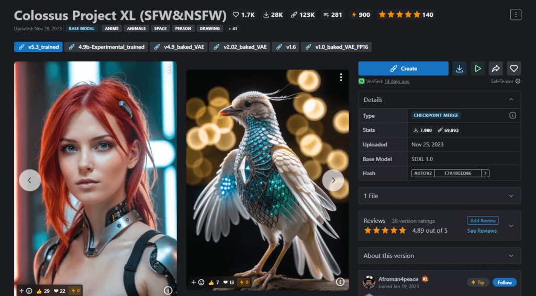Click the heart favorite icon beside share
The image size is (536, 296).
click(x=513, y=69)
